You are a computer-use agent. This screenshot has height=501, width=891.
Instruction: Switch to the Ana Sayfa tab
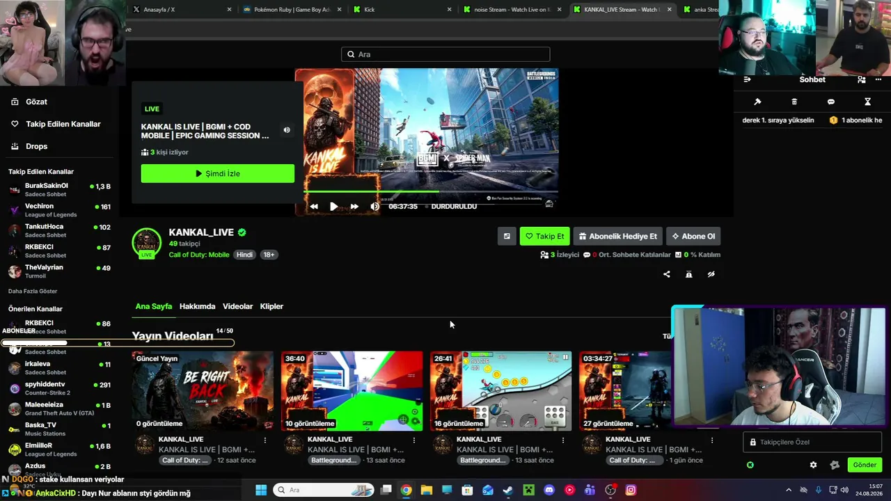click(154, 306)
